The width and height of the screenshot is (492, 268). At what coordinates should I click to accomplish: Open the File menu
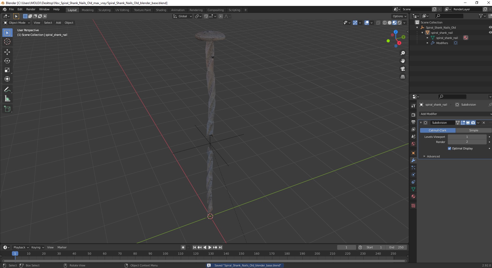(x=11, y=9)
